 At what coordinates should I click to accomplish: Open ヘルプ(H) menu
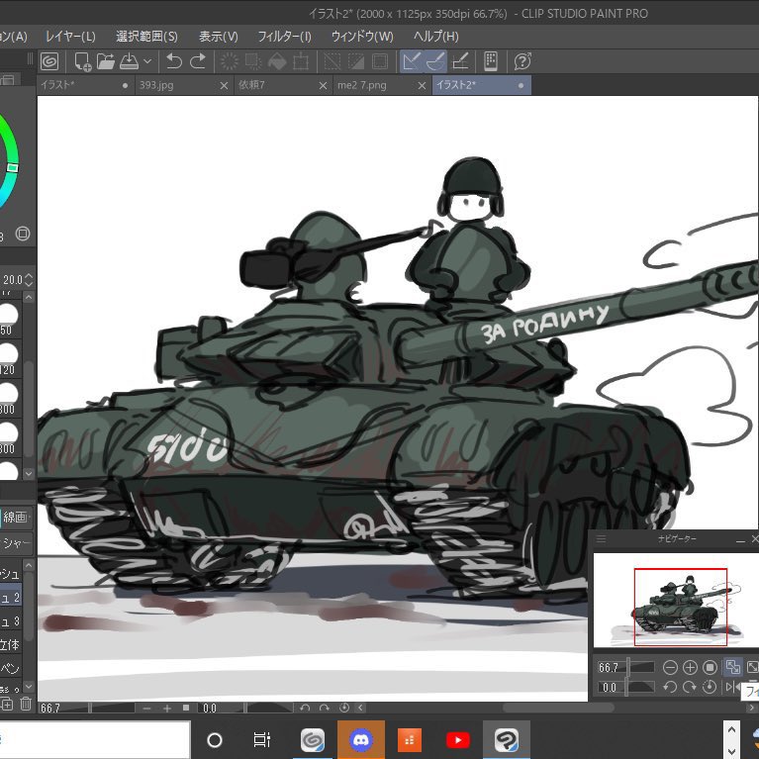click(x=435, y=37)
